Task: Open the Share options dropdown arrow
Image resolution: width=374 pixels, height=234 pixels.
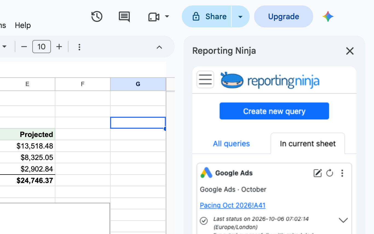Action: click(x=240, y=17)
